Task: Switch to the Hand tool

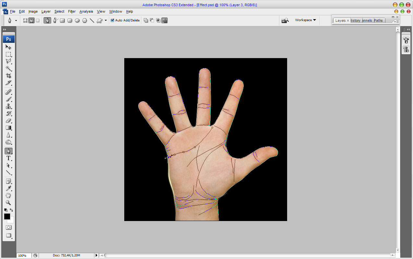Action: [8, 195]
